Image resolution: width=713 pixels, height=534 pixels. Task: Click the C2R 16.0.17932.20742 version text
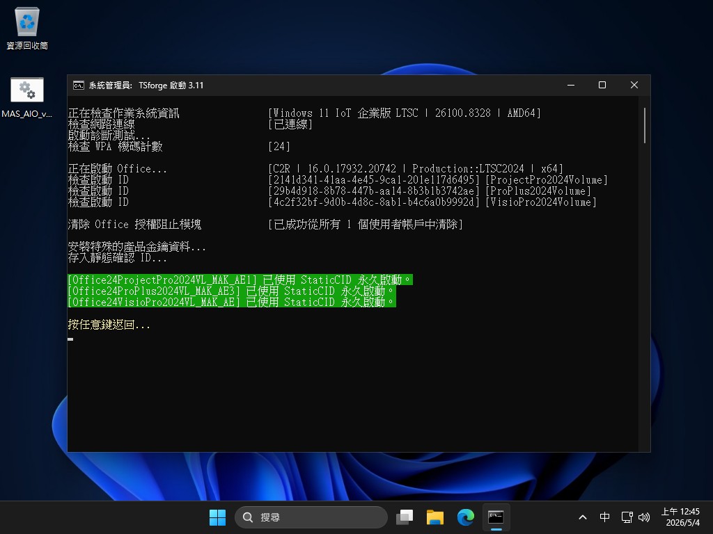click(416, 168)
